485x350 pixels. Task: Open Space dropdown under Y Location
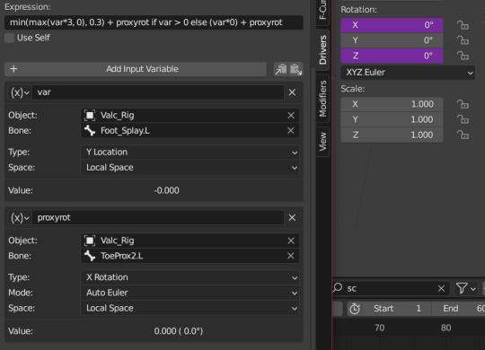point(190,168)
